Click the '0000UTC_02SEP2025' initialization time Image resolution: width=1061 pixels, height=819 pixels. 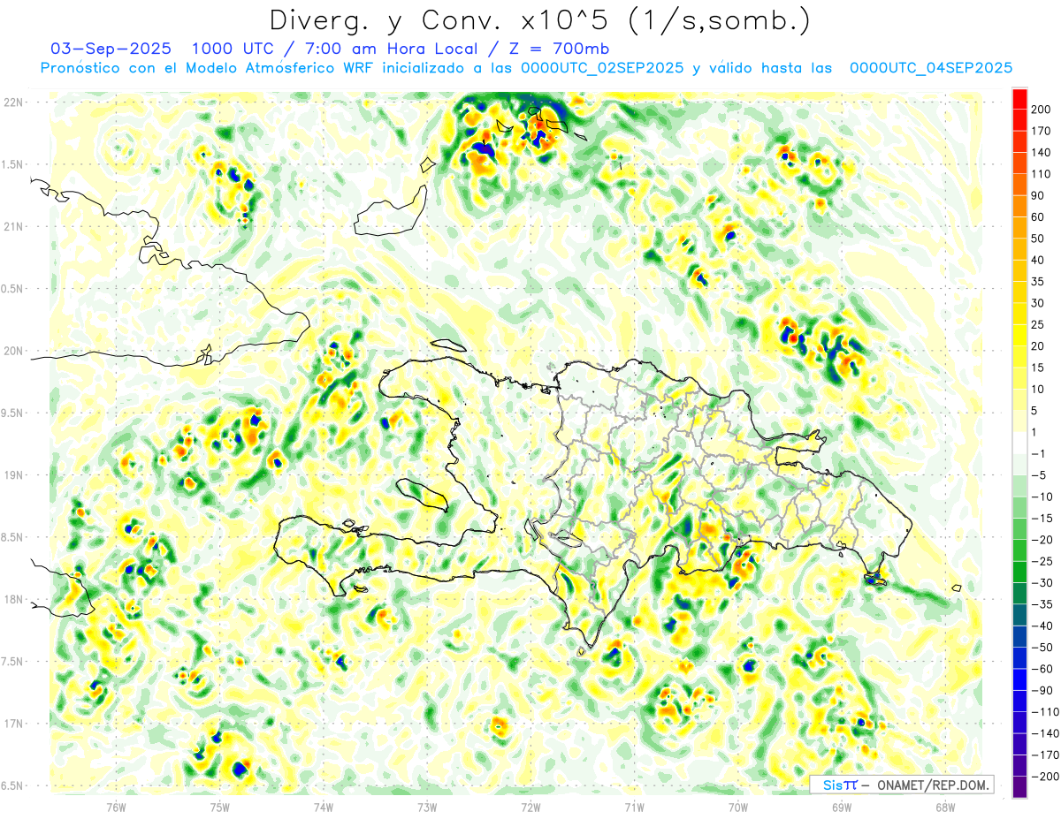coord(602,68)
